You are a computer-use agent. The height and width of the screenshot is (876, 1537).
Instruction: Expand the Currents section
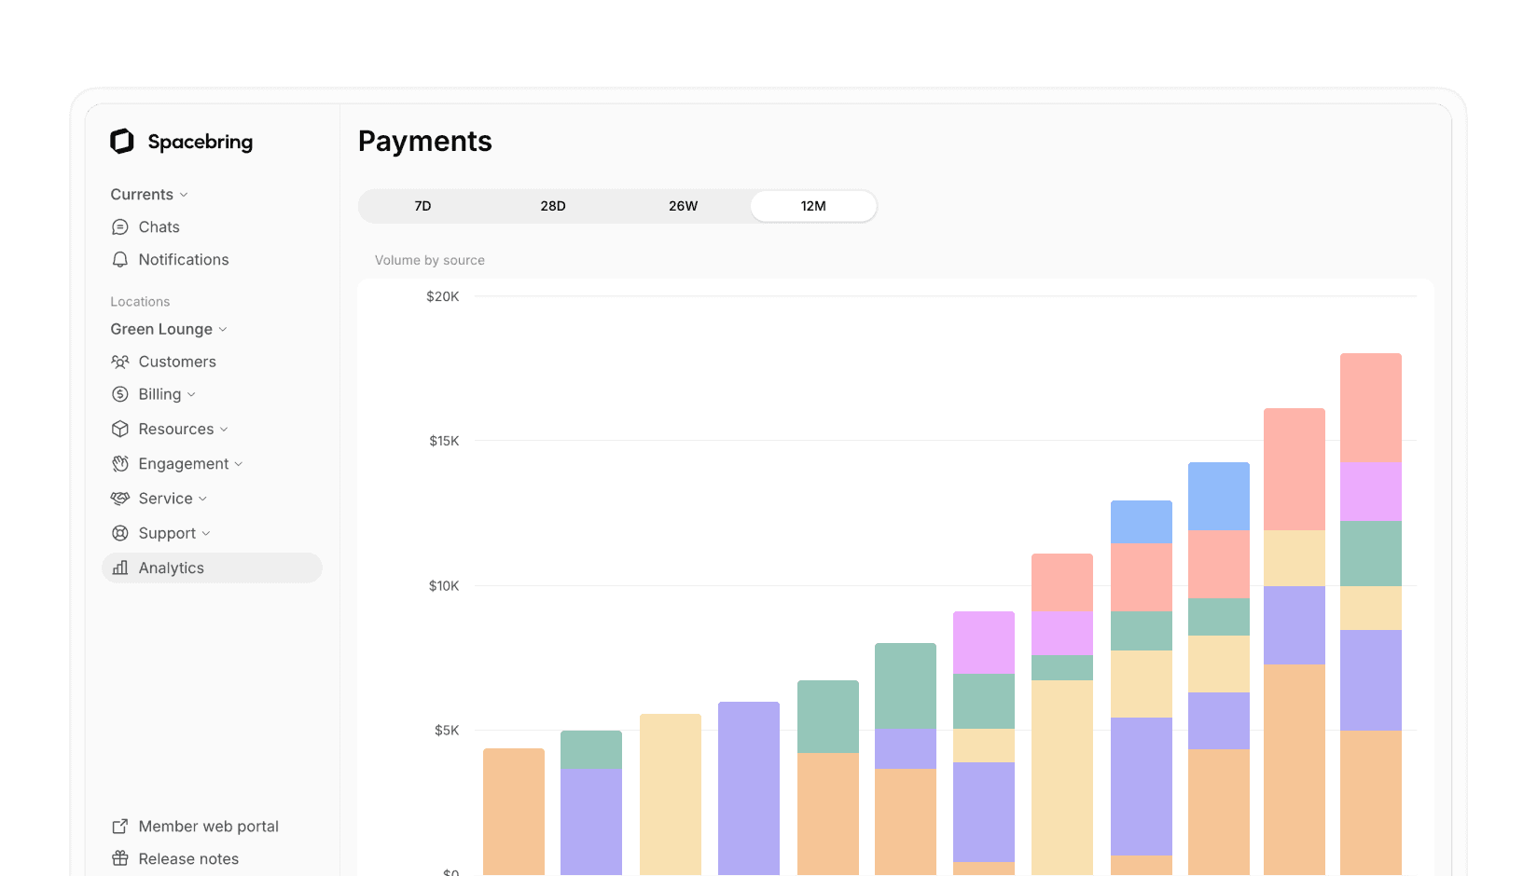[x=183, y=194]
